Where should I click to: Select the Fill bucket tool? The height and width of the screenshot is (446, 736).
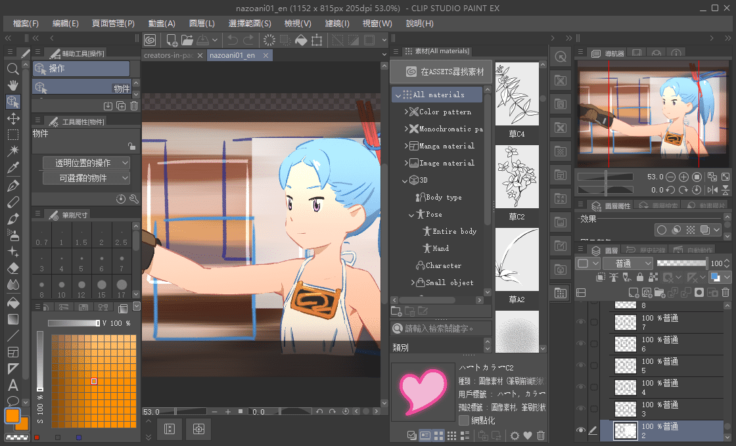[12, 303]
